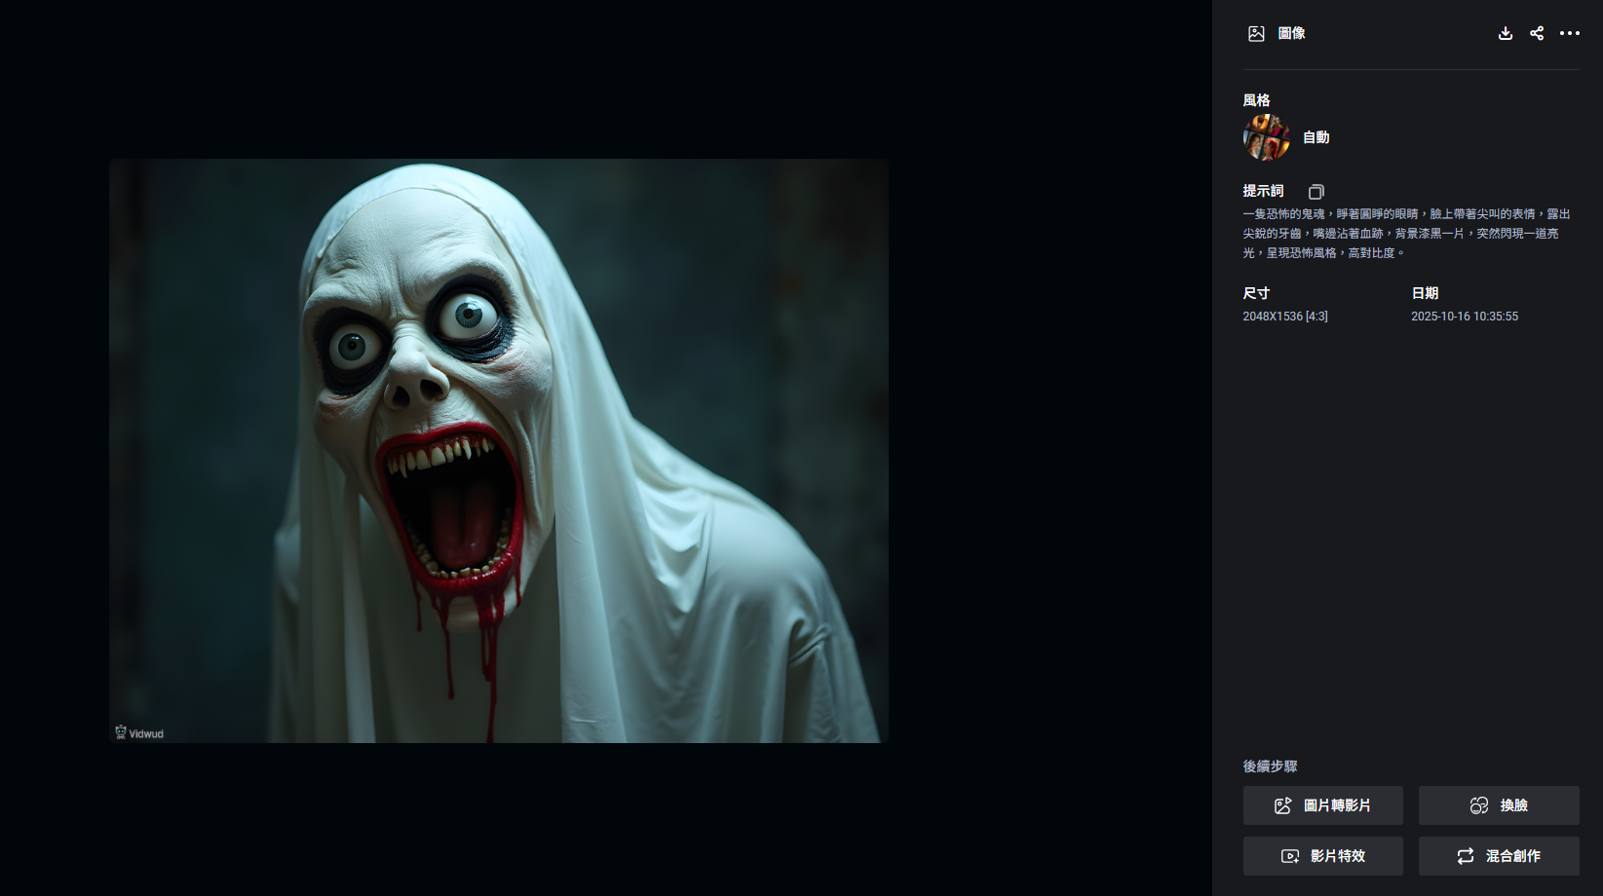Click the round style thumbnail

pyautogui.click(x=1266, y=137)
